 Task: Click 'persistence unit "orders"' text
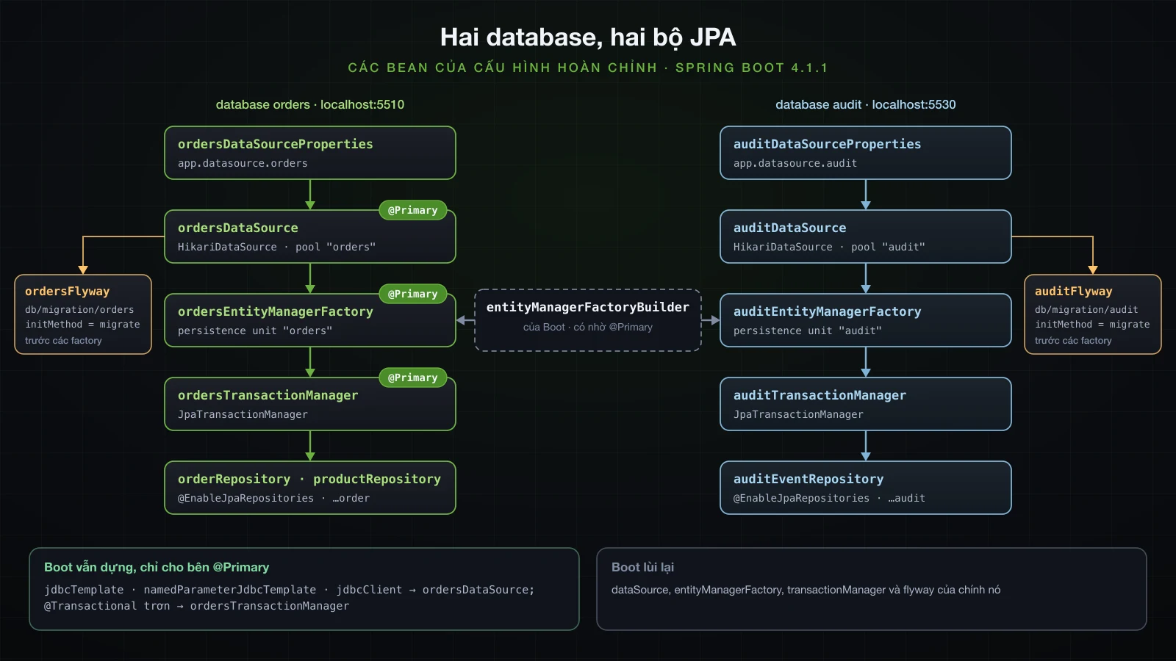[x=255, y=330]
